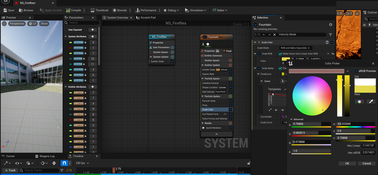
Task: Uncheck the Fountain emitter enable checkbox
Action: 205,37
